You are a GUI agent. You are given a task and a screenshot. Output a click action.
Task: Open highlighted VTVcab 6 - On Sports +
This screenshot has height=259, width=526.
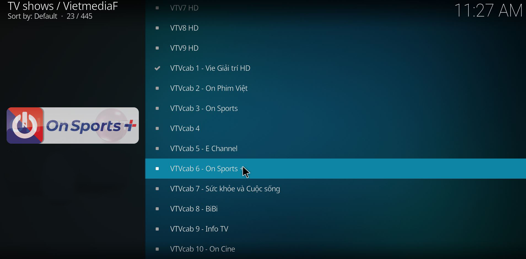336,169
